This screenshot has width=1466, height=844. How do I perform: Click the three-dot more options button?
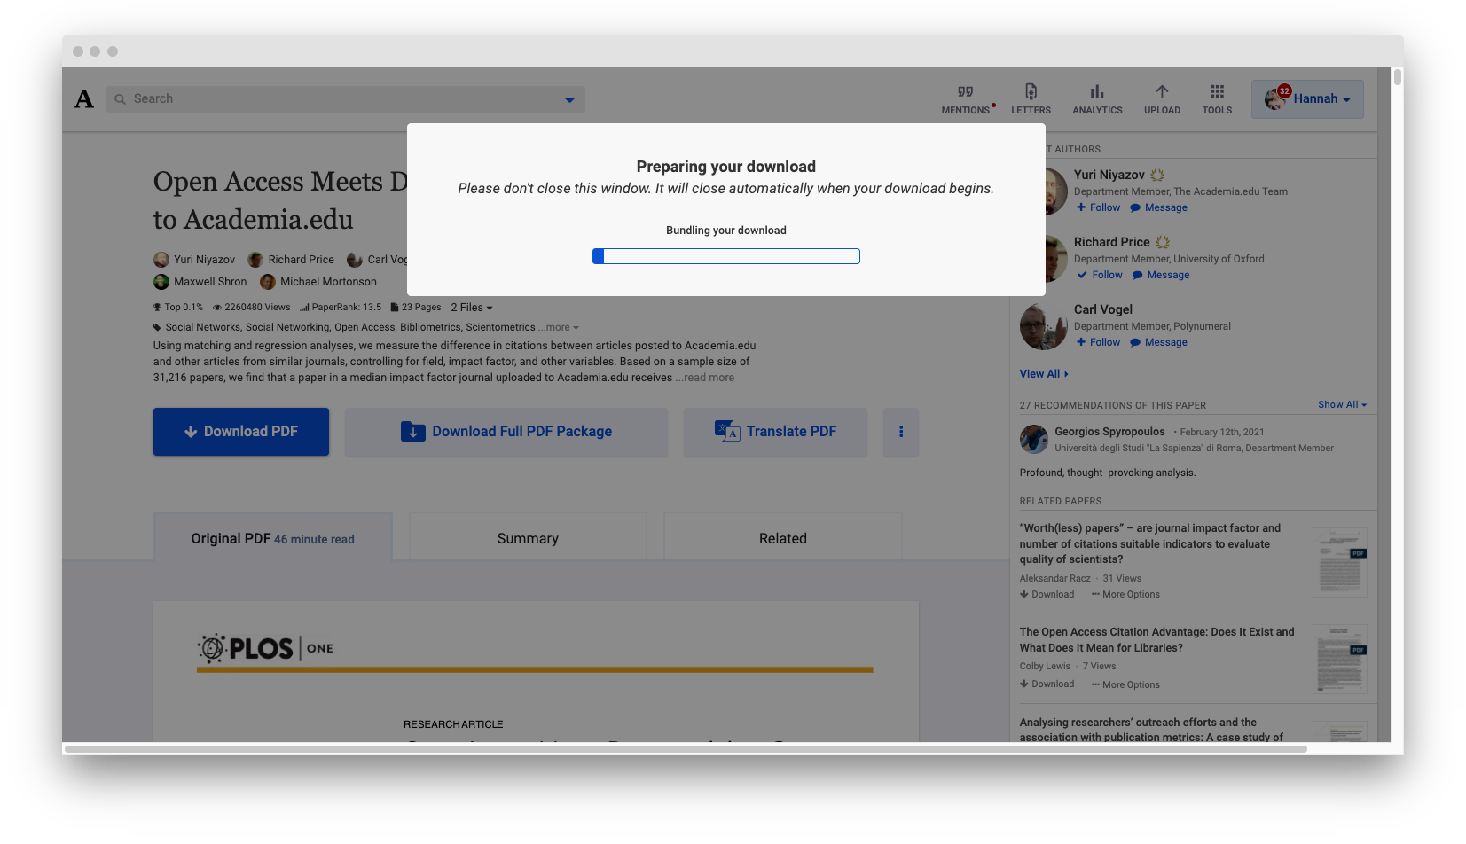tap(901, 432)
